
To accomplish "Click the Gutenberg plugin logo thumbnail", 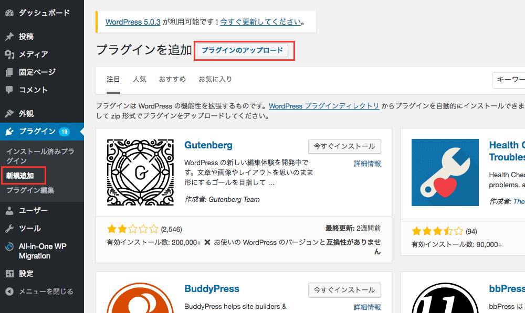I will (x=140, y=172).
